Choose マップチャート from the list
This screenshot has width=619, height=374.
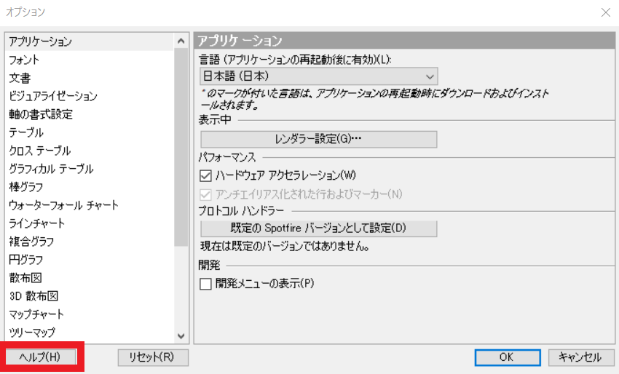click(90, 314)
